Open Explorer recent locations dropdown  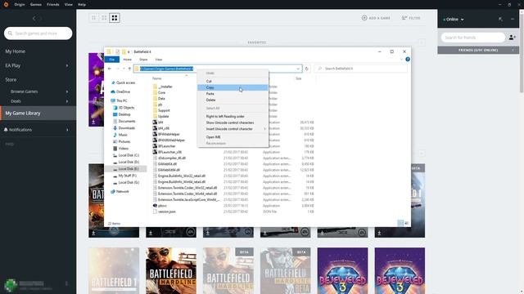124,69
